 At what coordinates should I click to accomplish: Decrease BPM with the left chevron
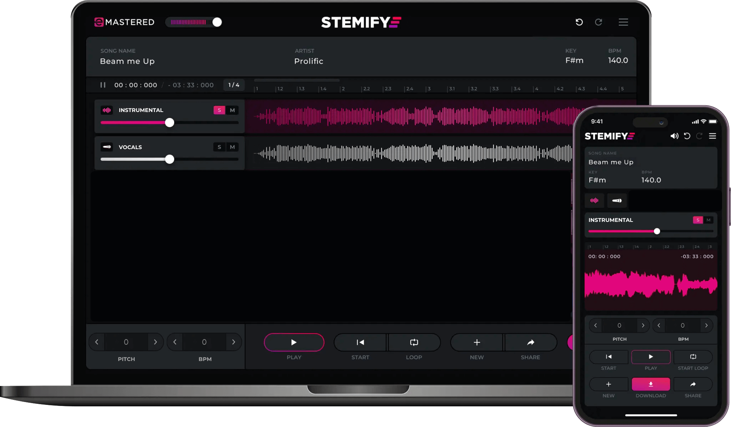click(x=175, y=342)
